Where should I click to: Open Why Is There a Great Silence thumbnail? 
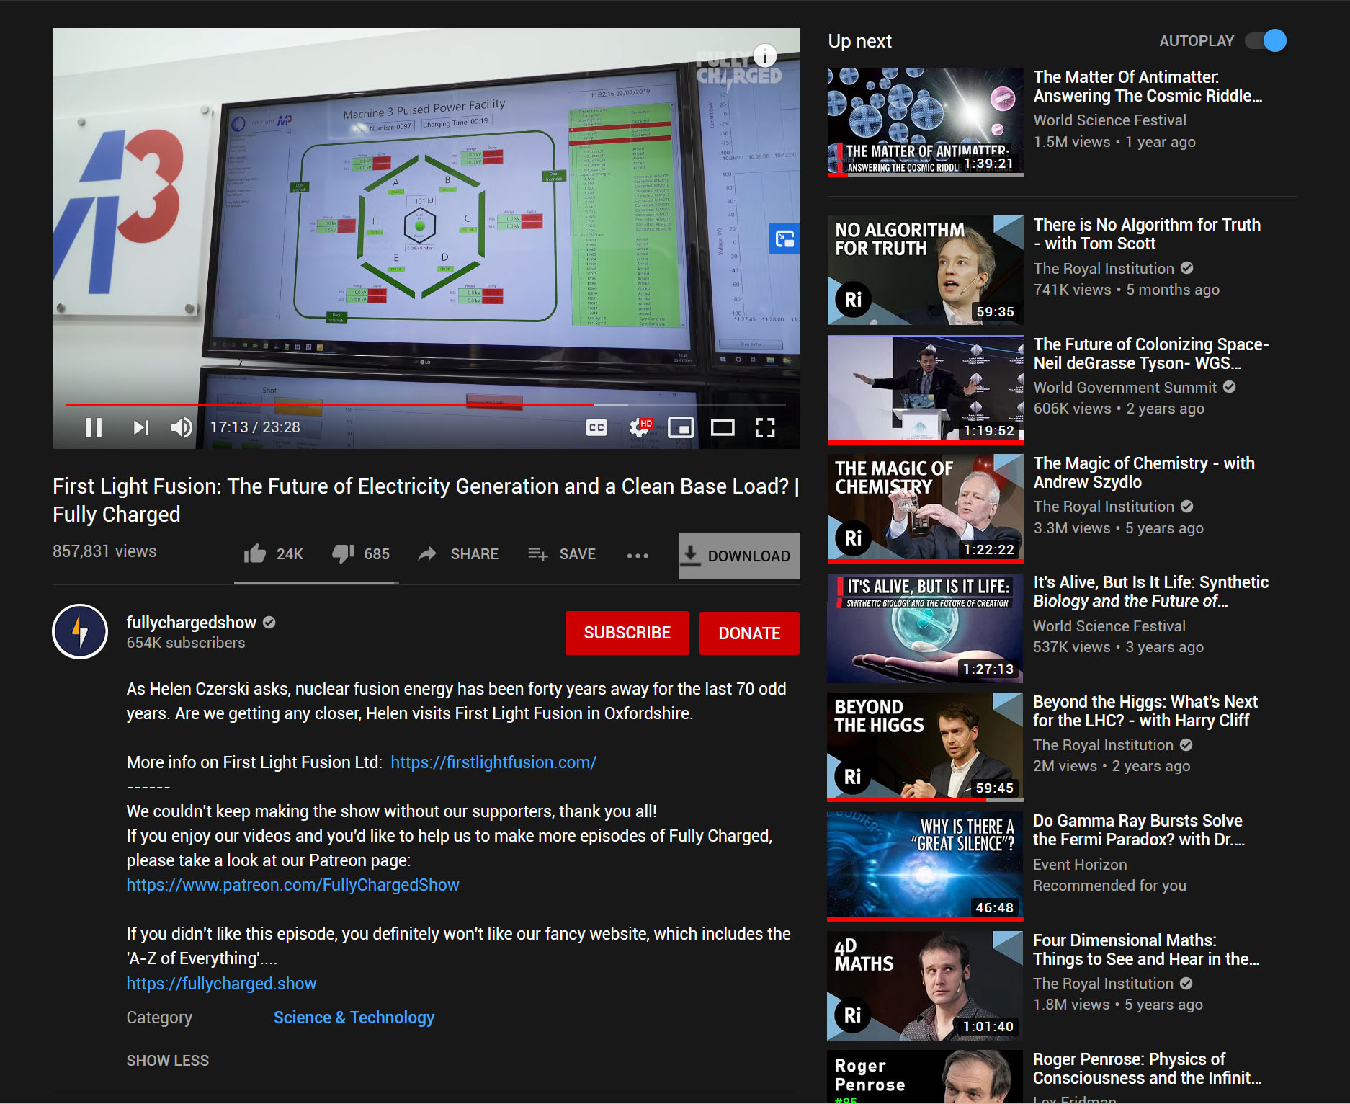pos(925,867)
